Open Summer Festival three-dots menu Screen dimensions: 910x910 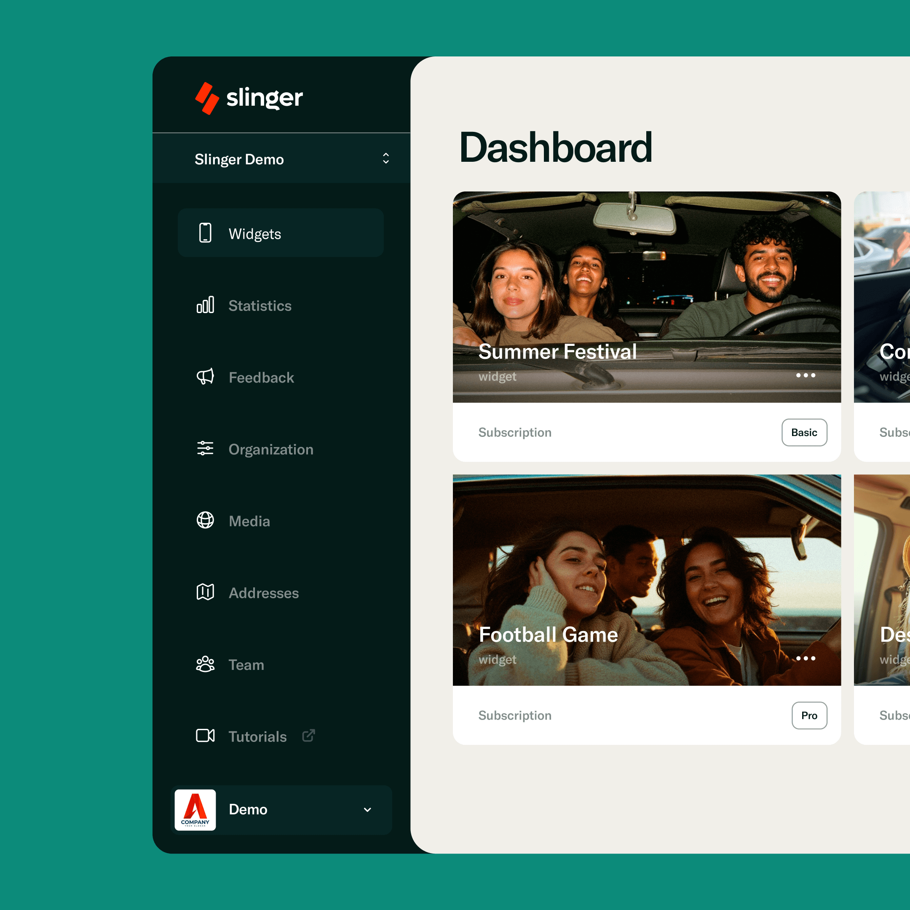tap(806, 375)
